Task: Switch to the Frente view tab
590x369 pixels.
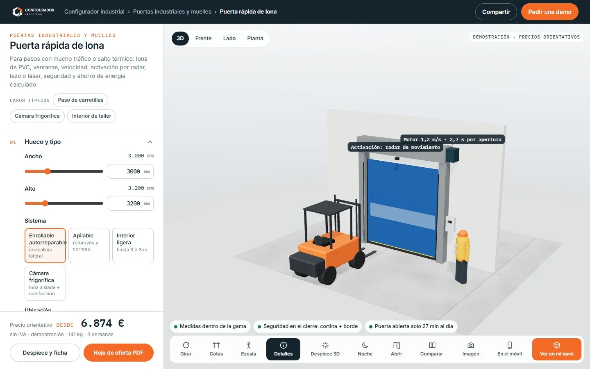Action: click(x=204, y=39)
